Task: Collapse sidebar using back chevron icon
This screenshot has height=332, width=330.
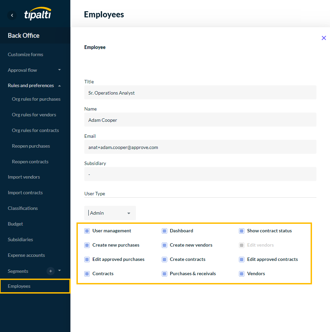Action: click(x=12, y=15)
